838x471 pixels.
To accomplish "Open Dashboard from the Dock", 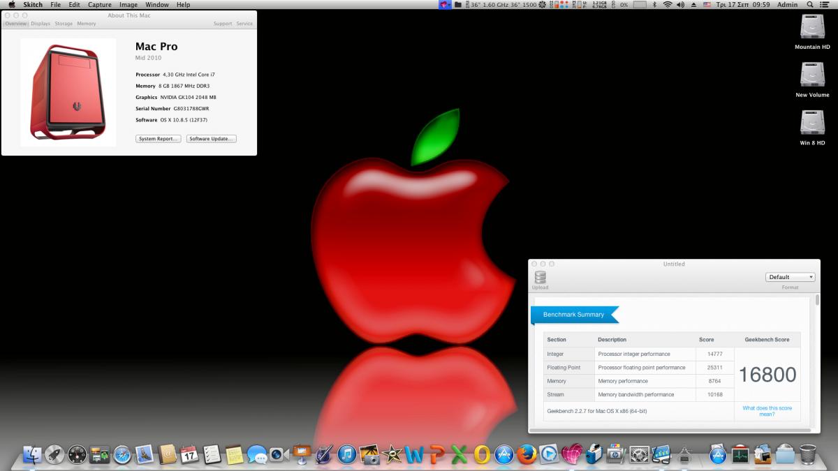I will click(77, 455).
